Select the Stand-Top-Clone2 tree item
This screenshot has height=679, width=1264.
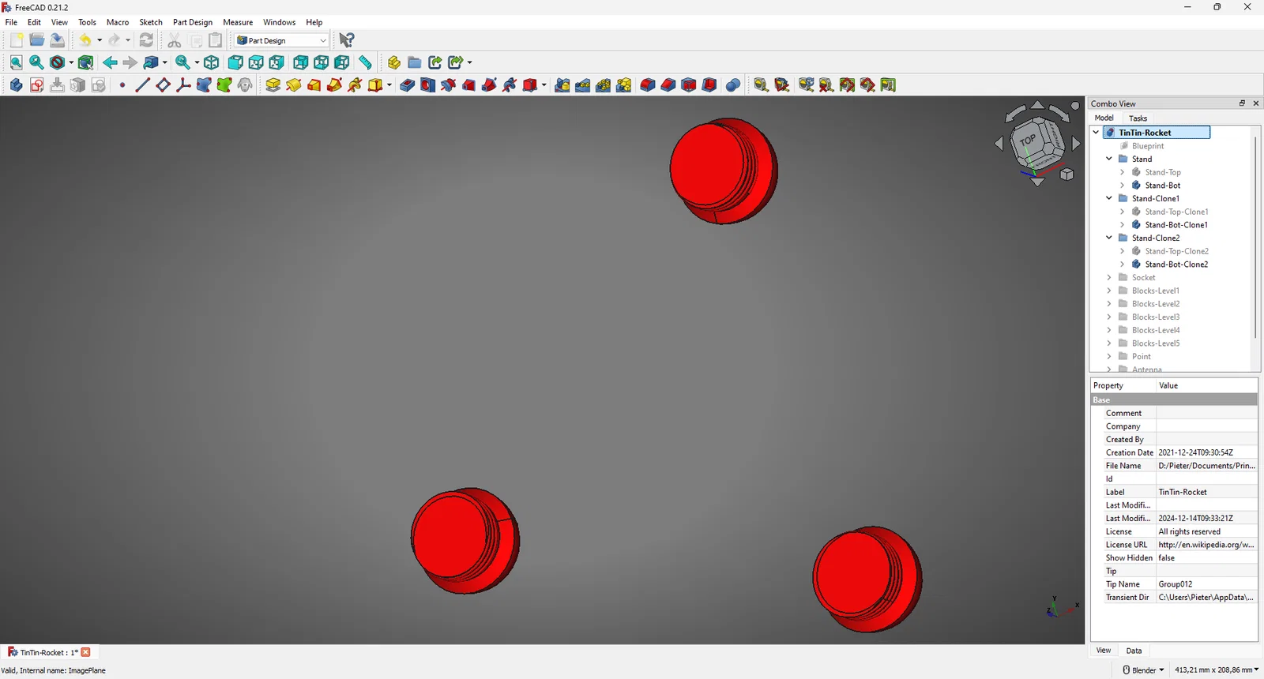[1176, 251]
